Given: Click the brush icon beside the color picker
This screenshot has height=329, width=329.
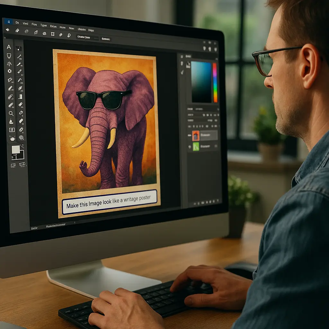Looking at the screenshot, I should tap(182, 72).
